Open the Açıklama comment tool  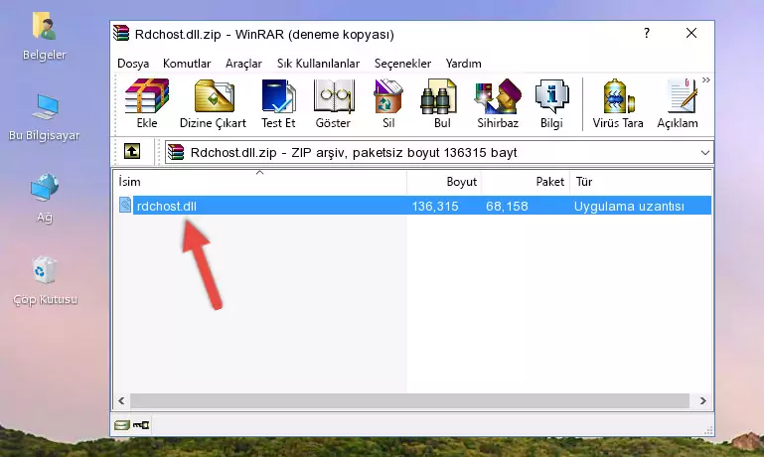(x=678, y=103)
